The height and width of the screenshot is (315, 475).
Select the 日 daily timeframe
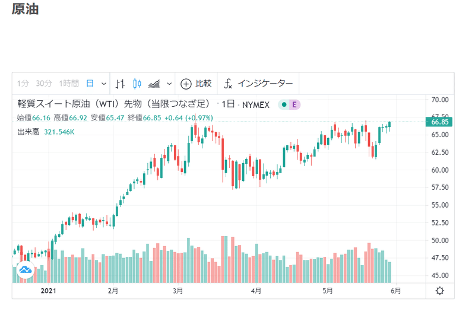(x=90, y=83)
